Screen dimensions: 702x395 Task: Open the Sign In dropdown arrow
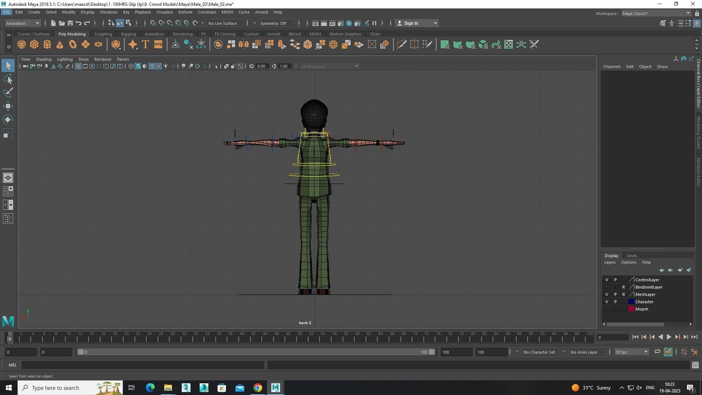click(435, 23)
